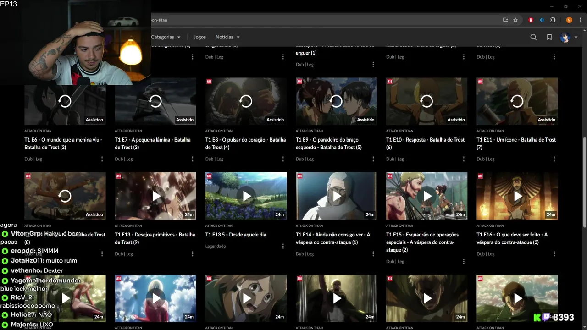This screenshot has height=330, width=587.
Task: Open T1 E8 O pulsar do coração title
Action: 245,143
